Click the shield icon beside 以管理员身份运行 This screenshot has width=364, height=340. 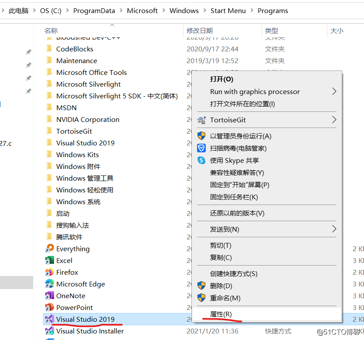tap(201, 136)
